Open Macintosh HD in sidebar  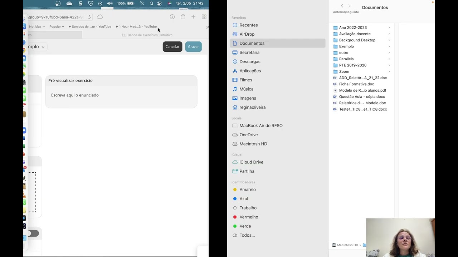[x=277, y=144]
